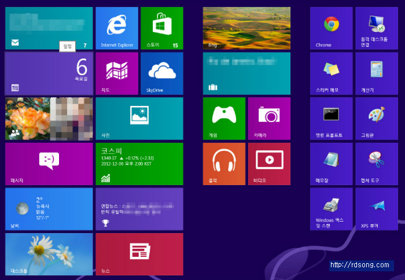
Task: Launch the Paint palette tile
Action: (376, 118)
